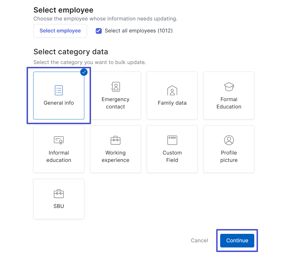Image resolution: width=299 pixels, height=260 pixels.
Task: Select the Working experience category card
Action: pyautogui.click(x=115, y=149)
